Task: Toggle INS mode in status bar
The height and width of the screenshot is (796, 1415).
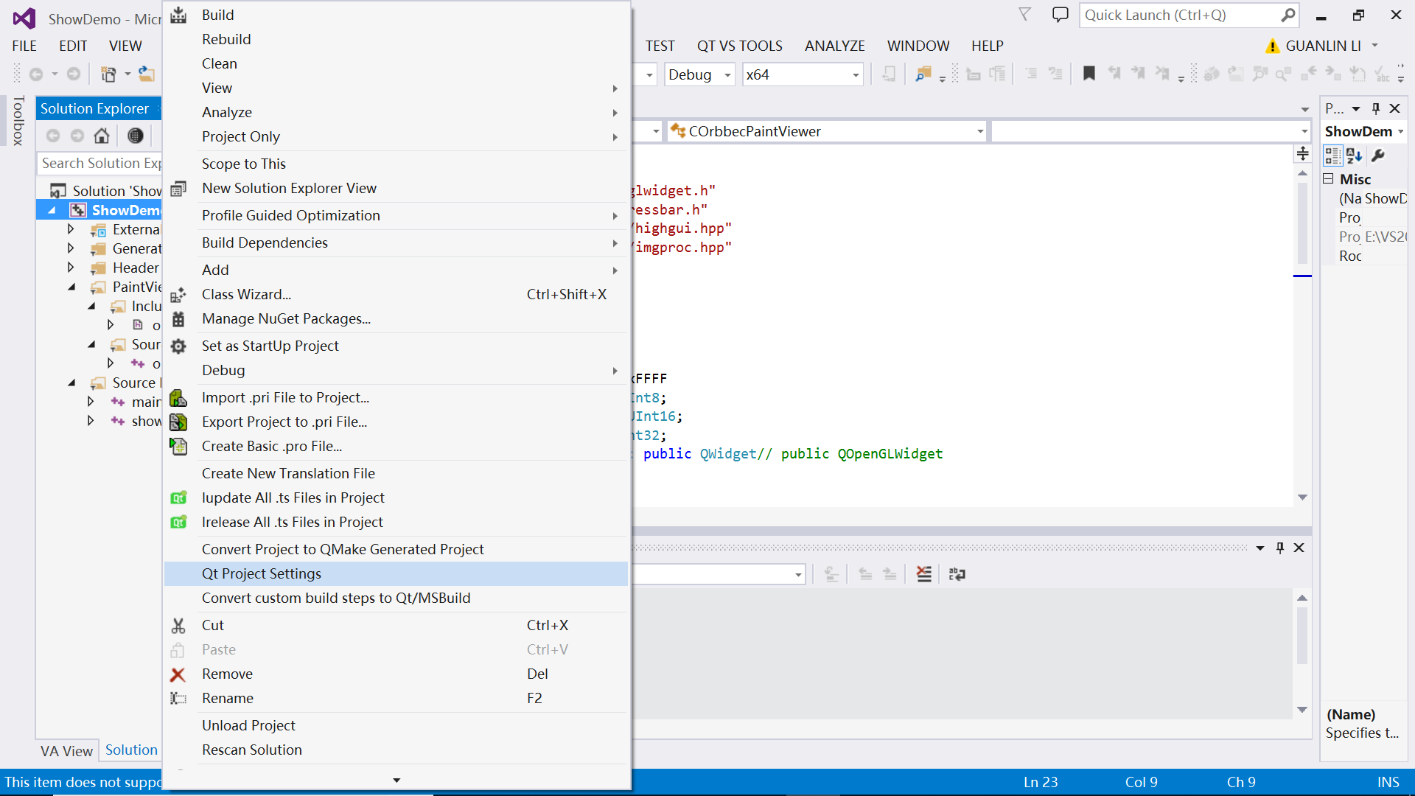Action: coord(1388,782)
